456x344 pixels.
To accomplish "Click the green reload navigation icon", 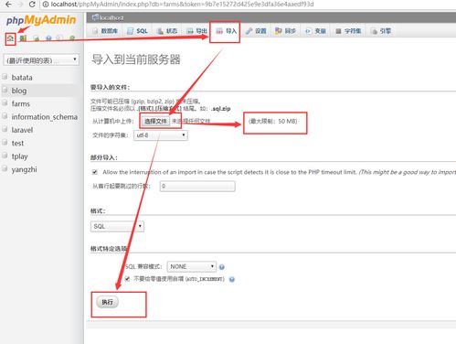I will 72,38.
